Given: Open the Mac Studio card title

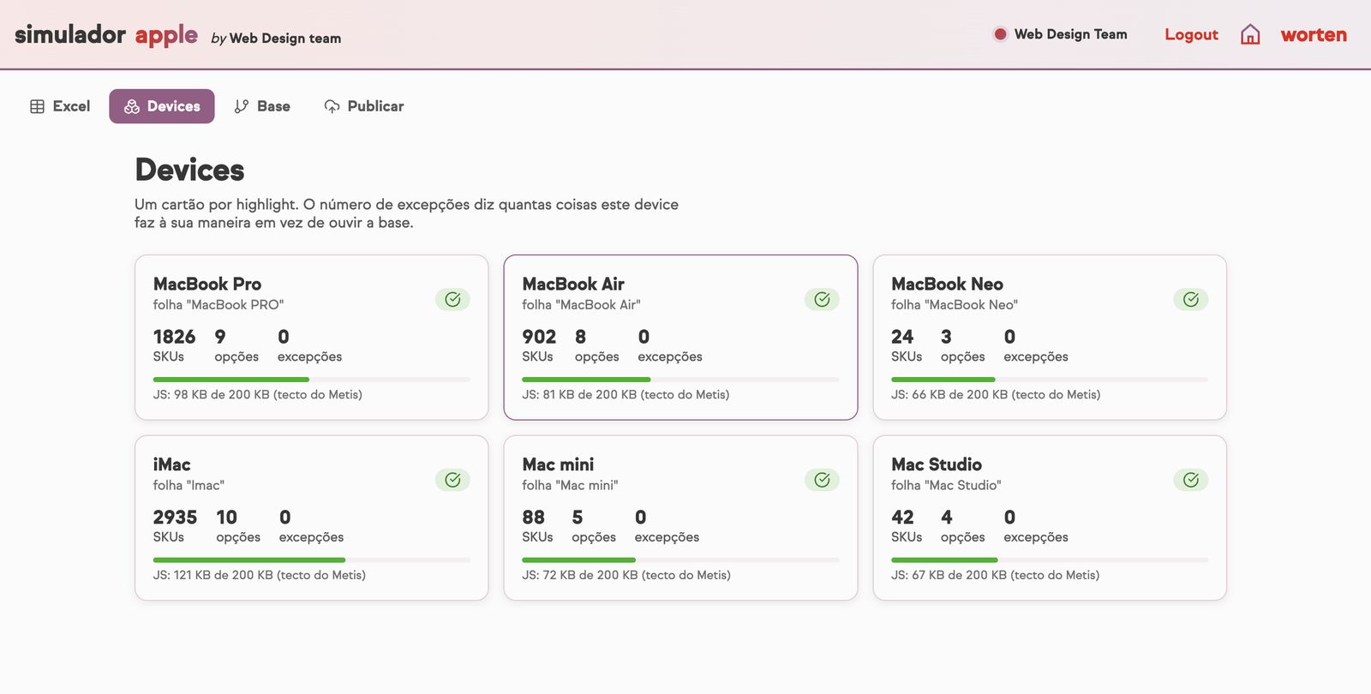Looking at the screenshot, I should [x=937, y=464].
